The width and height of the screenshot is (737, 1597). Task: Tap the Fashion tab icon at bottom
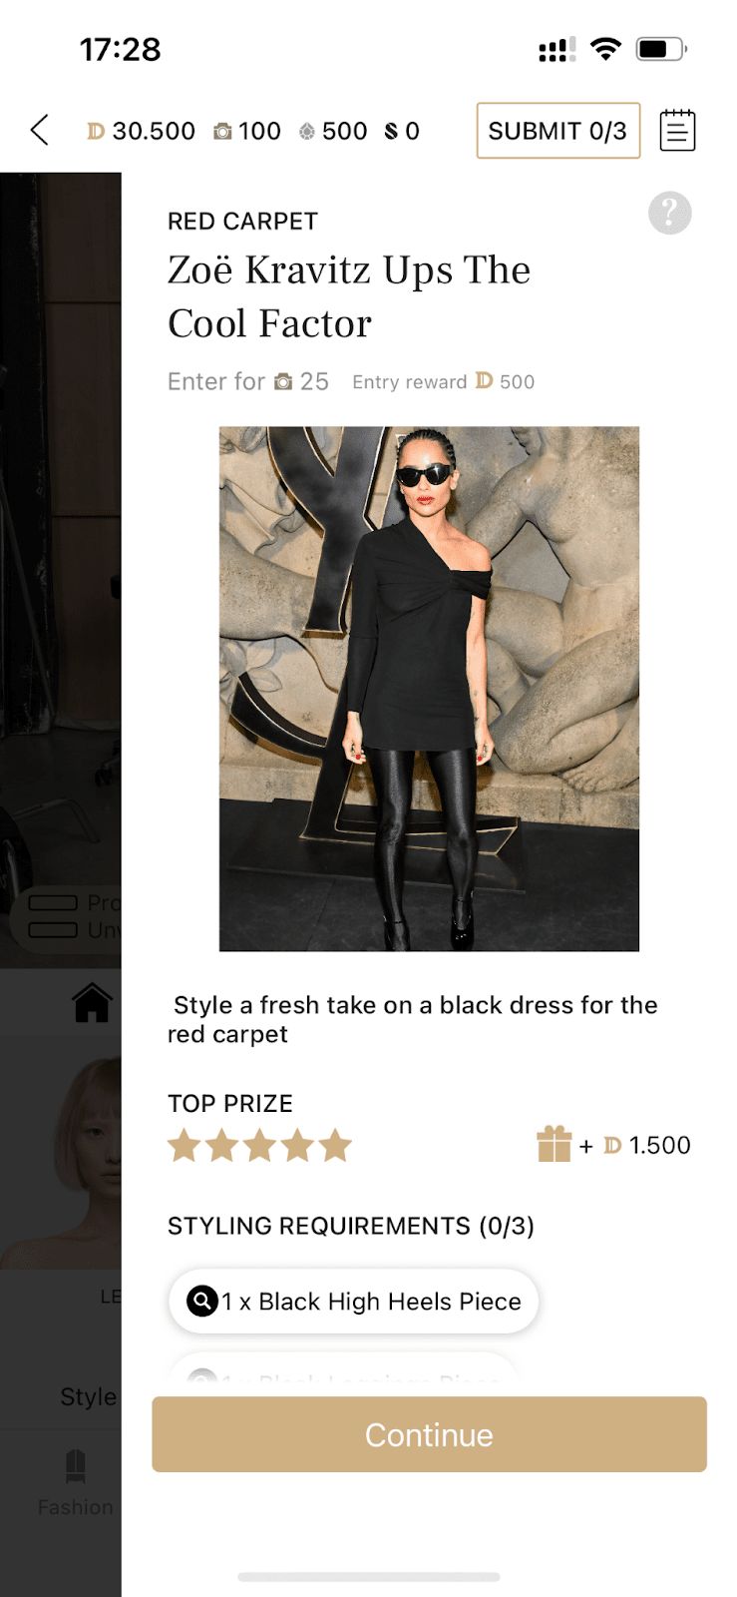pos(76,1465)
